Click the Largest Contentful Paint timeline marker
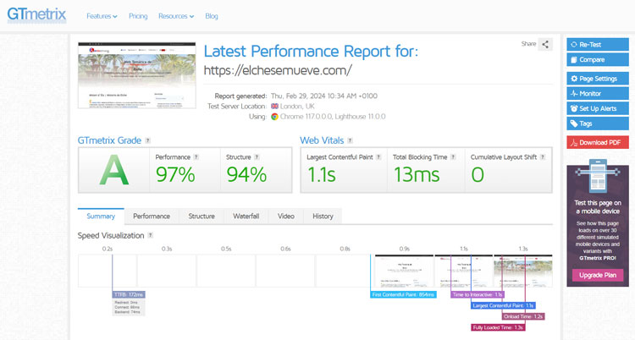Viewport: 635px width, 340px height. click(504, 305)
